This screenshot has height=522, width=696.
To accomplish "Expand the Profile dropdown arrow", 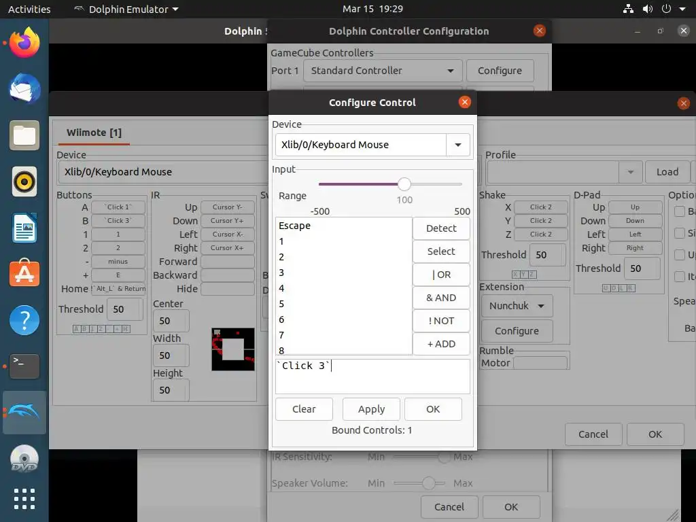I will (630, 172).
